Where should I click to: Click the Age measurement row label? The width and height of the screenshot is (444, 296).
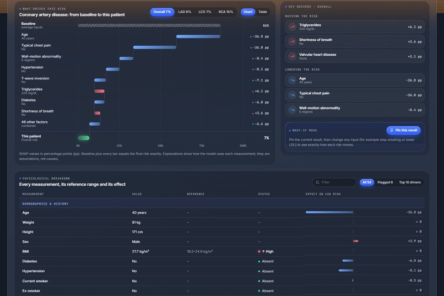[x=26, y=213]
